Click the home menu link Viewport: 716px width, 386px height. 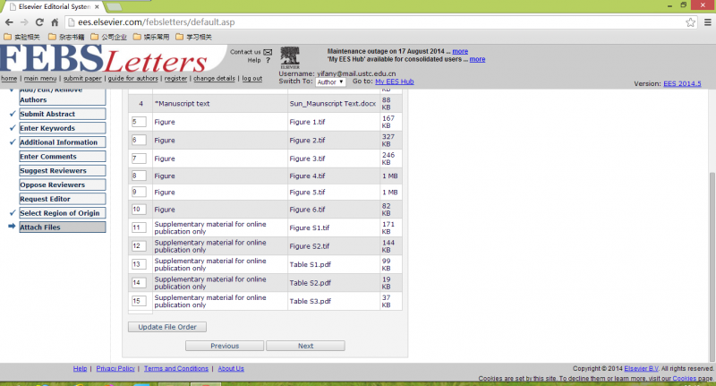click(9, 79)
